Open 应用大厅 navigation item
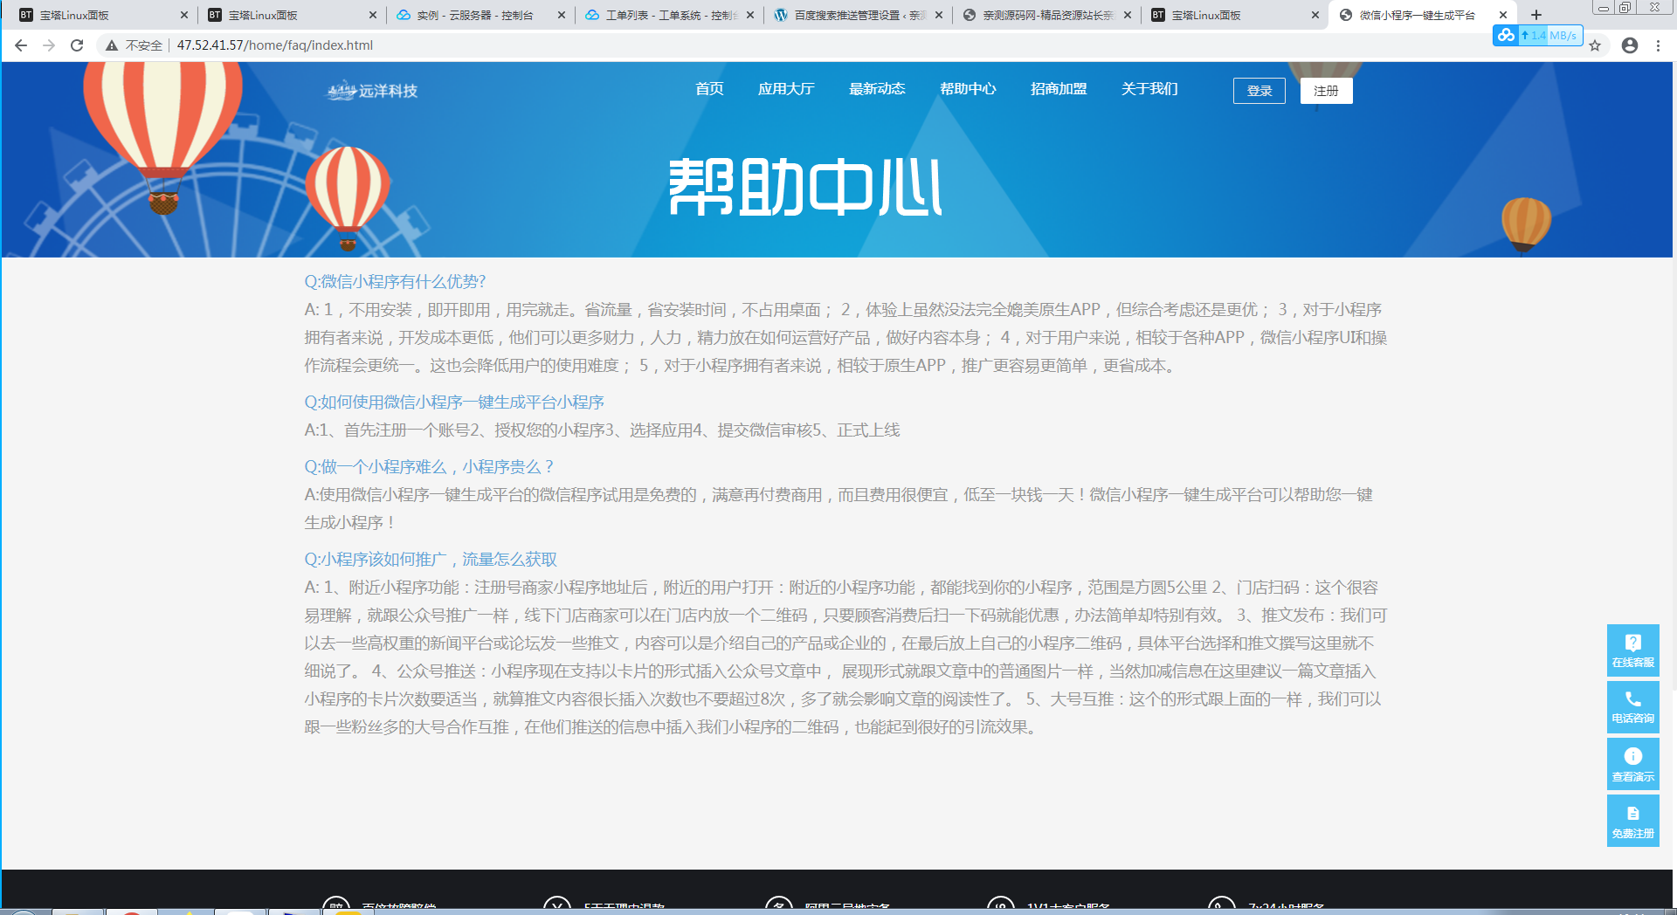 pyautogui.click(x=786, y=89)
